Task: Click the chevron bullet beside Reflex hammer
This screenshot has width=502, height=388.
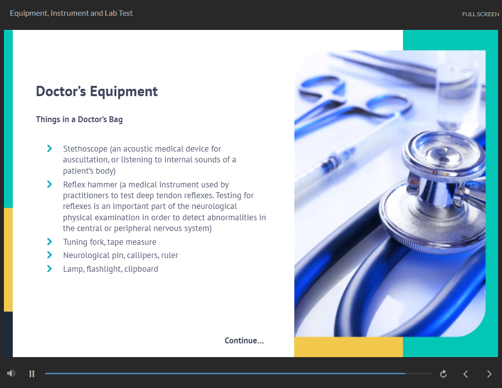Action: pyautogui.click(x=50, y=184)
